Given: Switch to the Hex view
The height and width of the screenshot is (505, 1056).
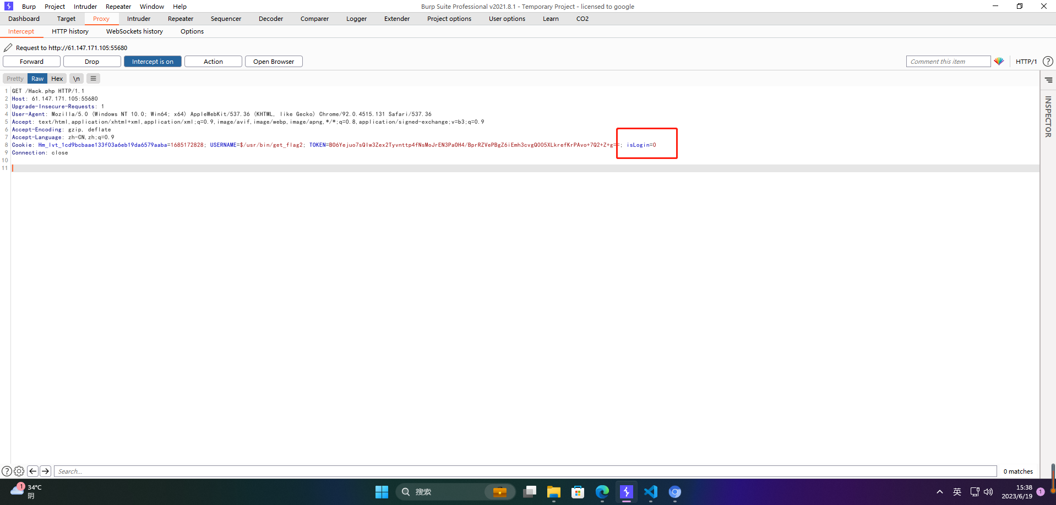Looking at the screenshot, I should coord(57,79).
